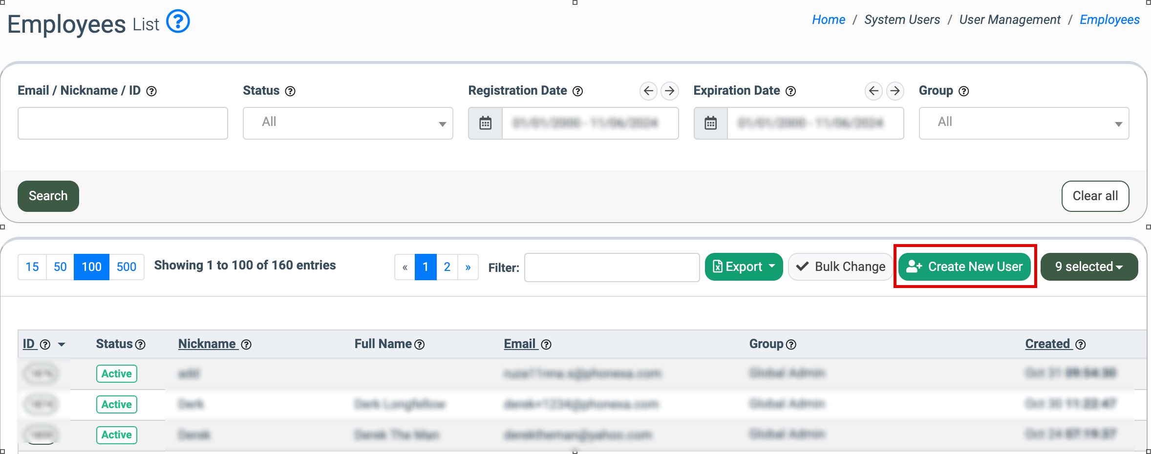Sort table by Nickname column header
1151x454 pixels.
(207, 344)
